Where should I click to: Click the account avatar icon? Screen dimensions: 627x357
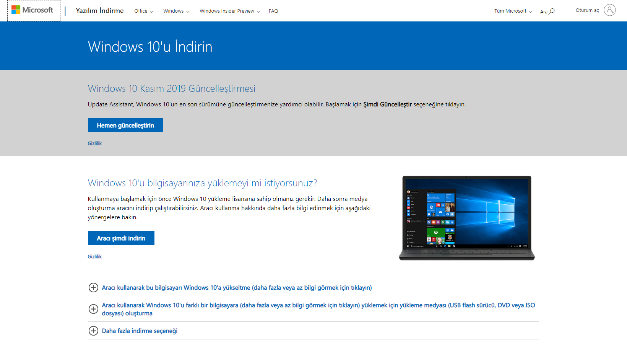coord(610,10)
